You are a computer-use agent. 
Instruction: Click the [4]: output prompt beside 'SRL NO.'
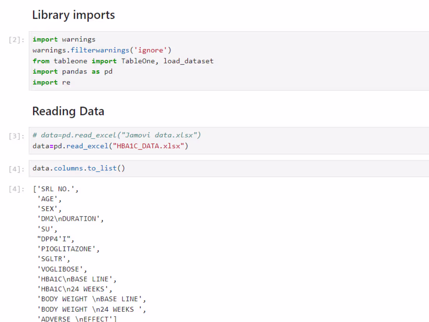(x=16, y=189)
